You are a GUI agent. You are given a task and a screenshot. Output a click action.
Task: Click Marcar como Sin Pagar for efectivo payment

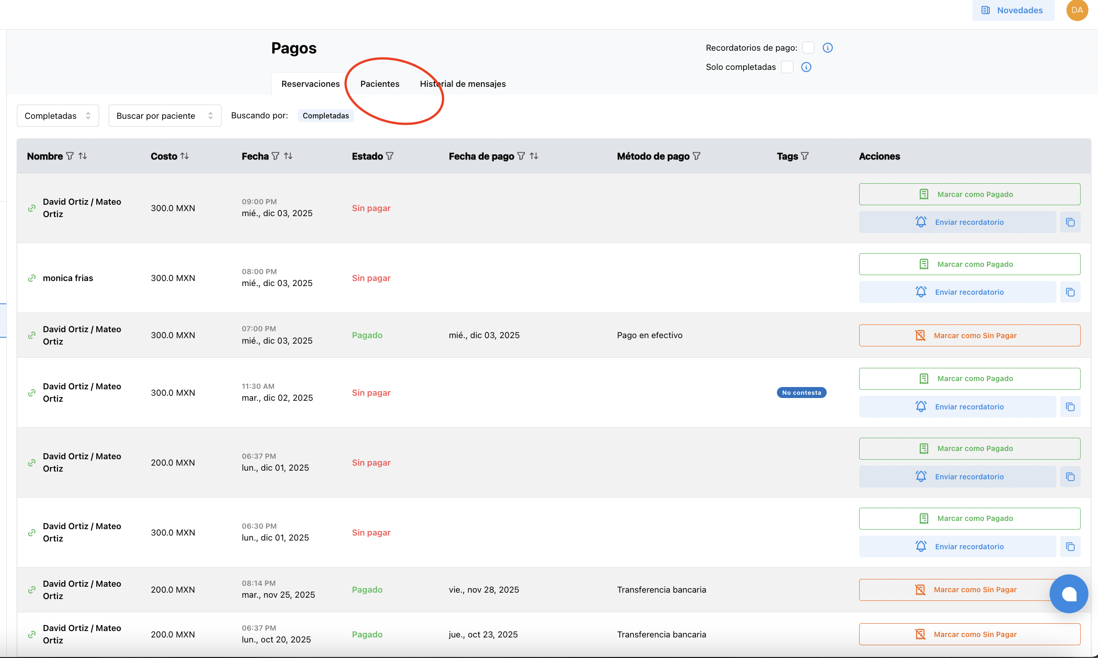[969, 336]
